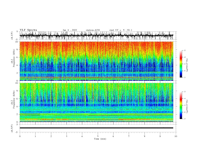
Task: Click the time-axis tick label "3"
Action: (66, 136)
